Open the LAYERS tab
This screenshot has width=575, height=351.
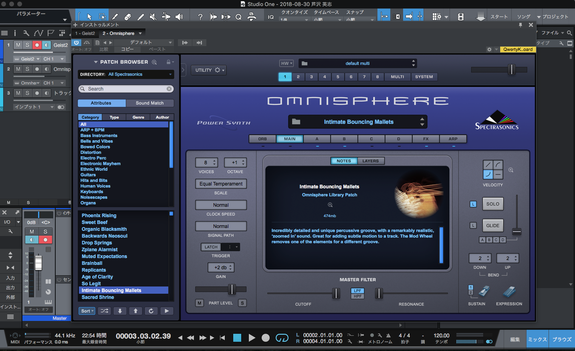click(371, 161)
